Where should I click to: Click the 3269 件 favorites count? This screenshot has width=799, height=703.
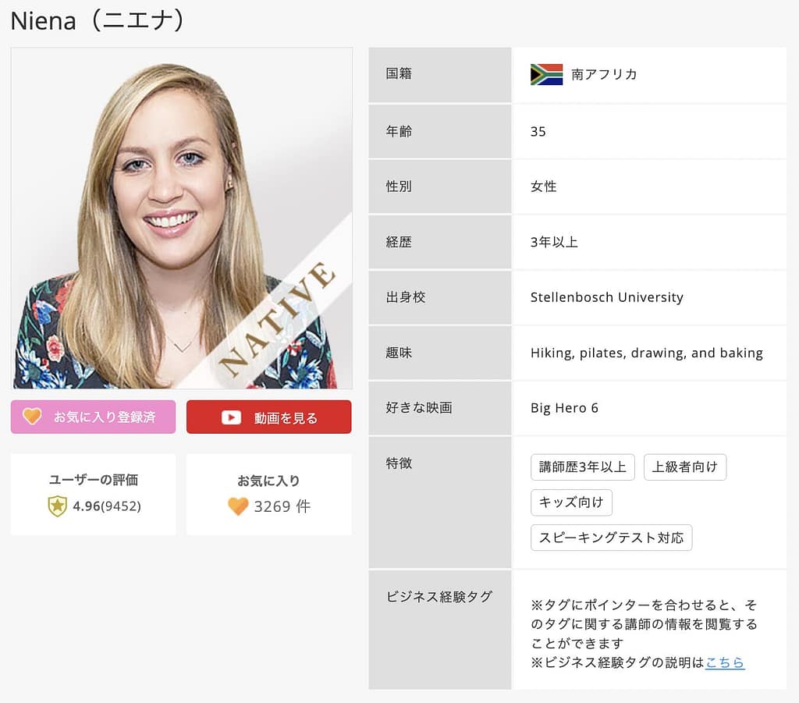point(282,506)
